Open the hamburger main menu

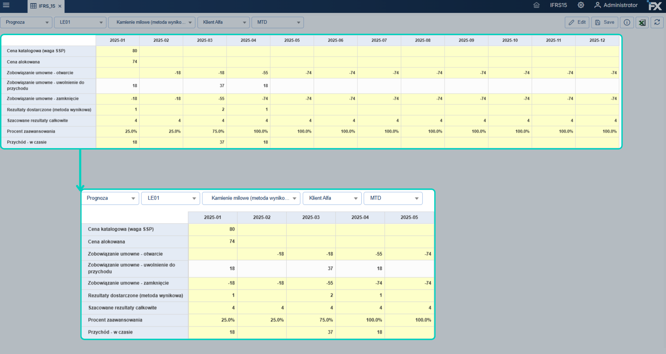tap(6, 5)
